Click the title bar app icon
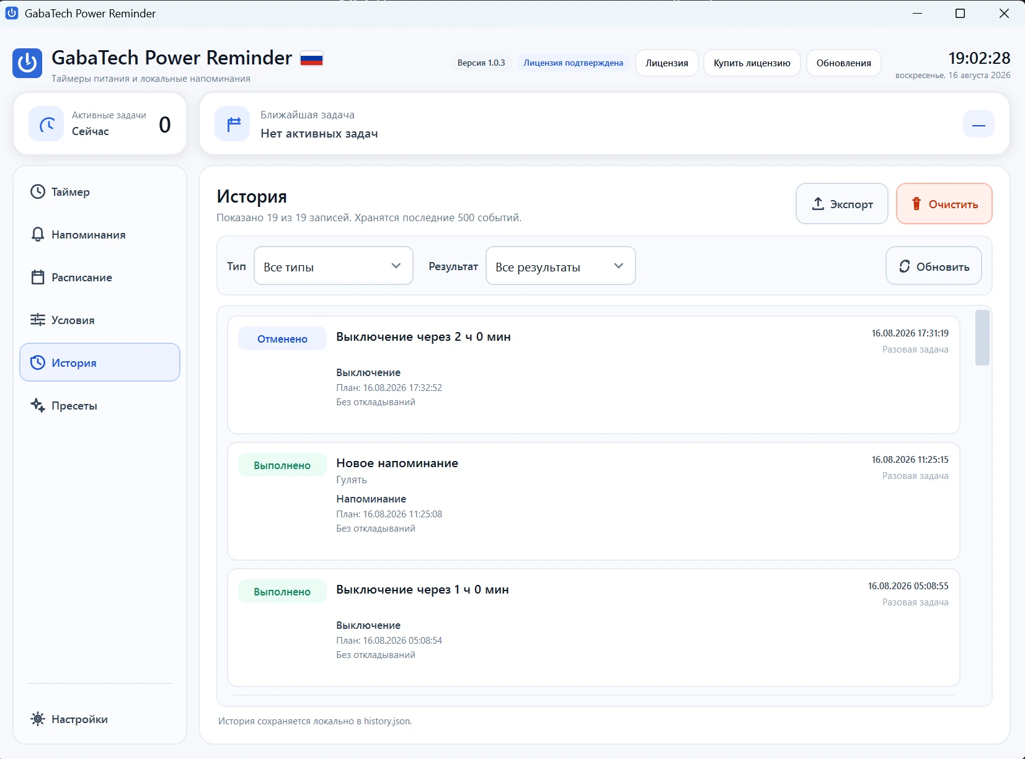Image resolution: width=1025 pixels, height=759 pixels. (x=12, y=13)
